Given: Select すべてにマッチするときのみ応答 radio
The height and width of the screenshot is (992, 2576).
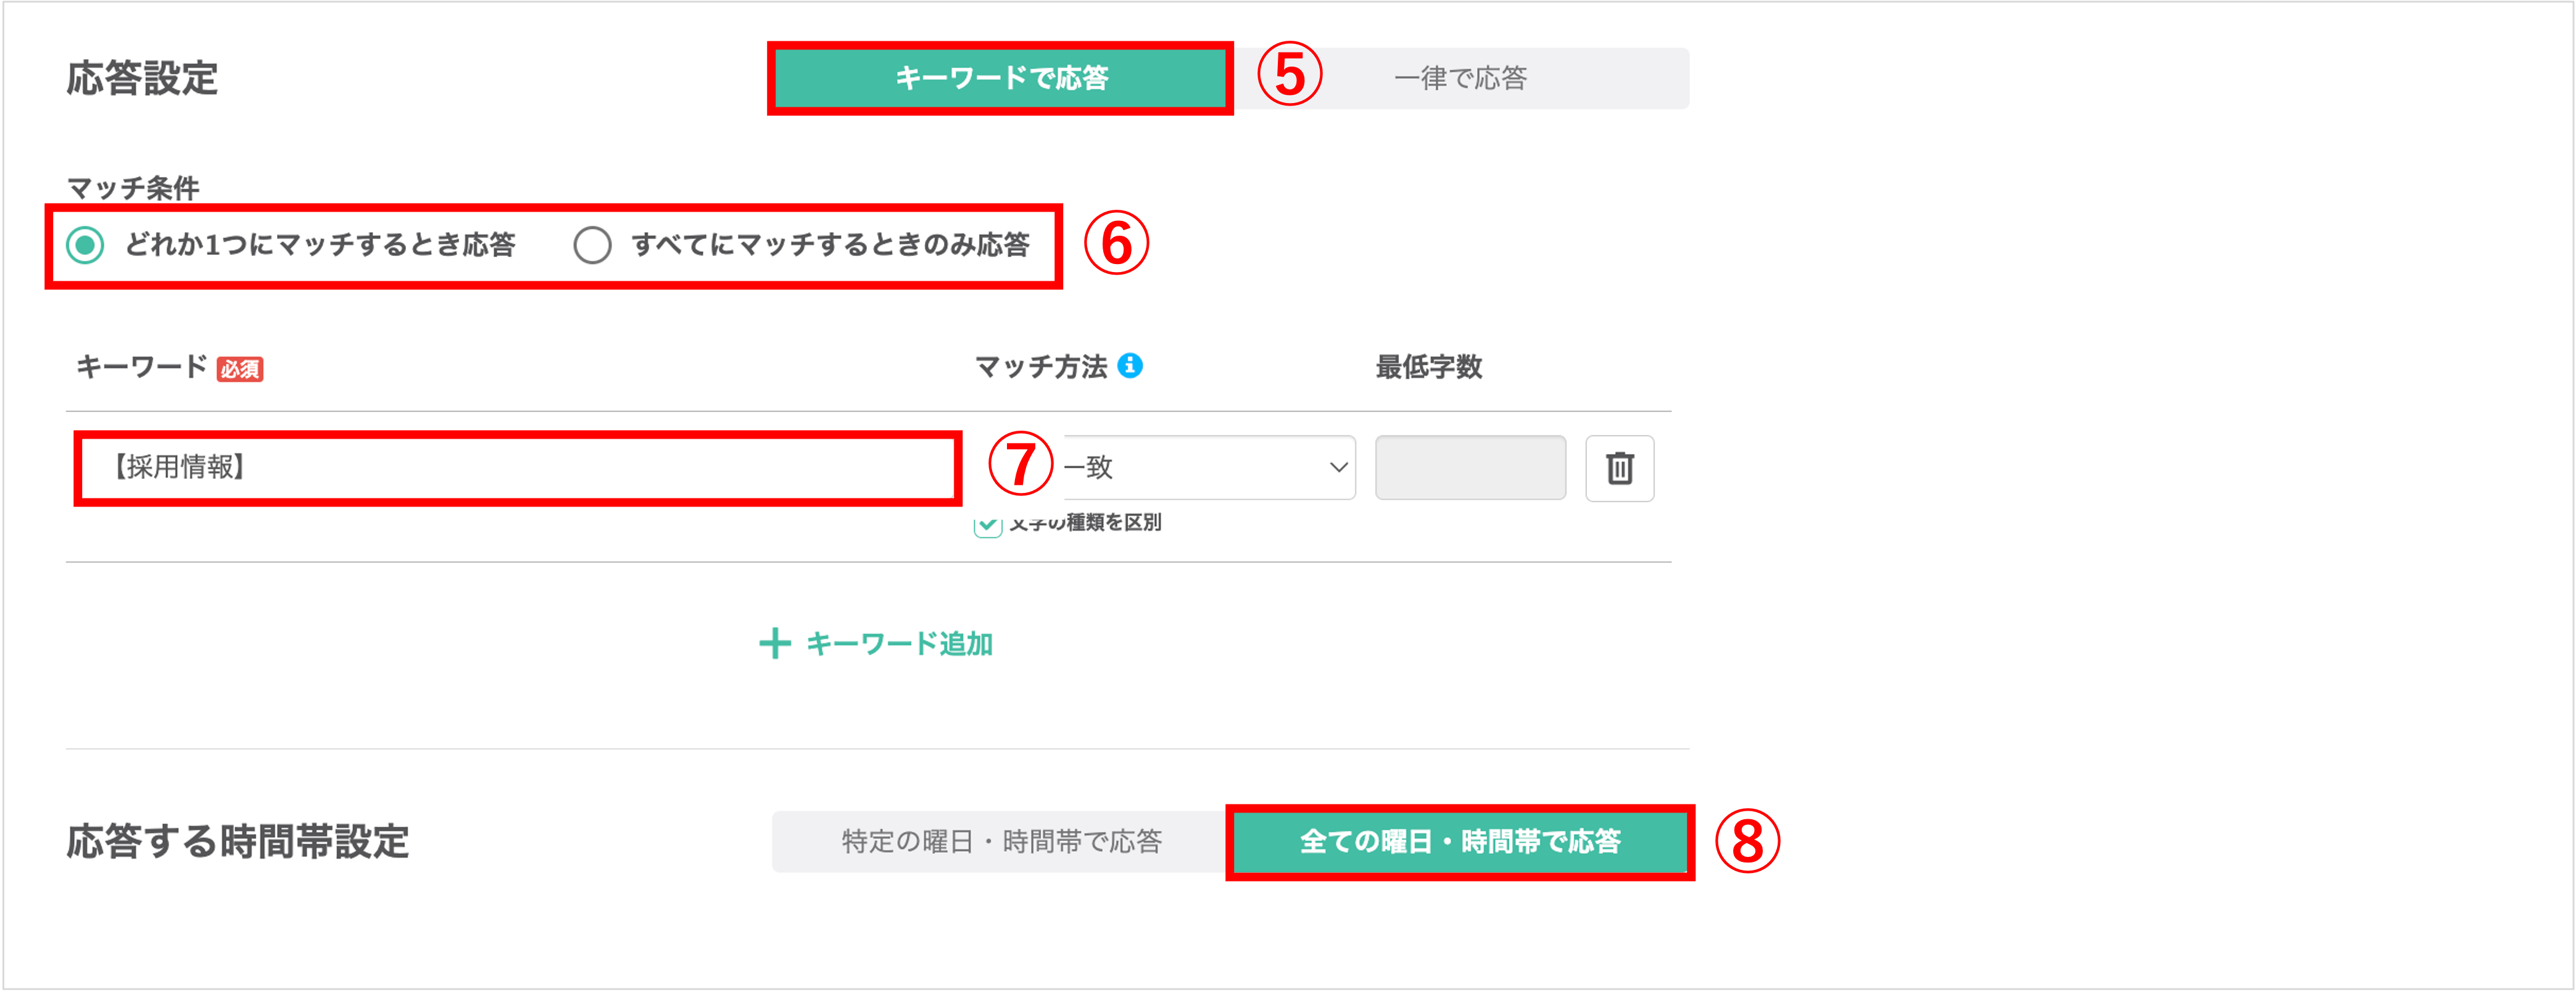Looking at the screenshot, I should point(592,245).
